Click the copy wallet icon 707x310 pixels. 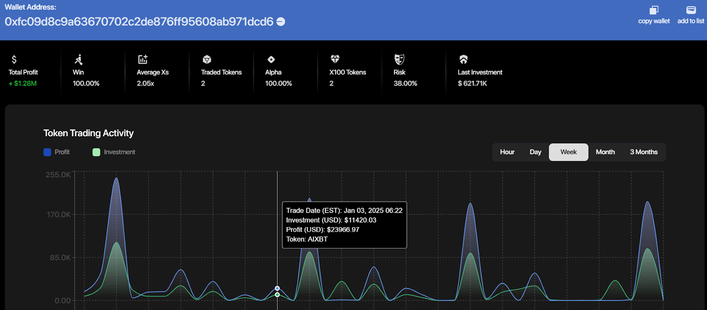click(x=654, y=10)
